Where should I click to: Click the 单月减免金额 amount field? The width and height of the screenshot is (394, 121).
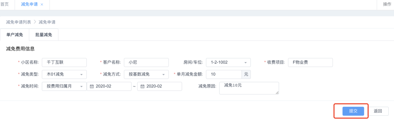pos(224,74)
